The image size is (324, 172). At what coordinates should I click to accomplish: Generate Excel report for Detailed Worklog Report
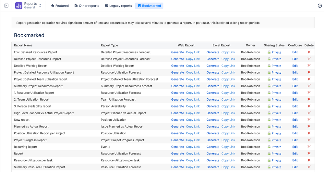pyautogui.click(x=213, y=66)
